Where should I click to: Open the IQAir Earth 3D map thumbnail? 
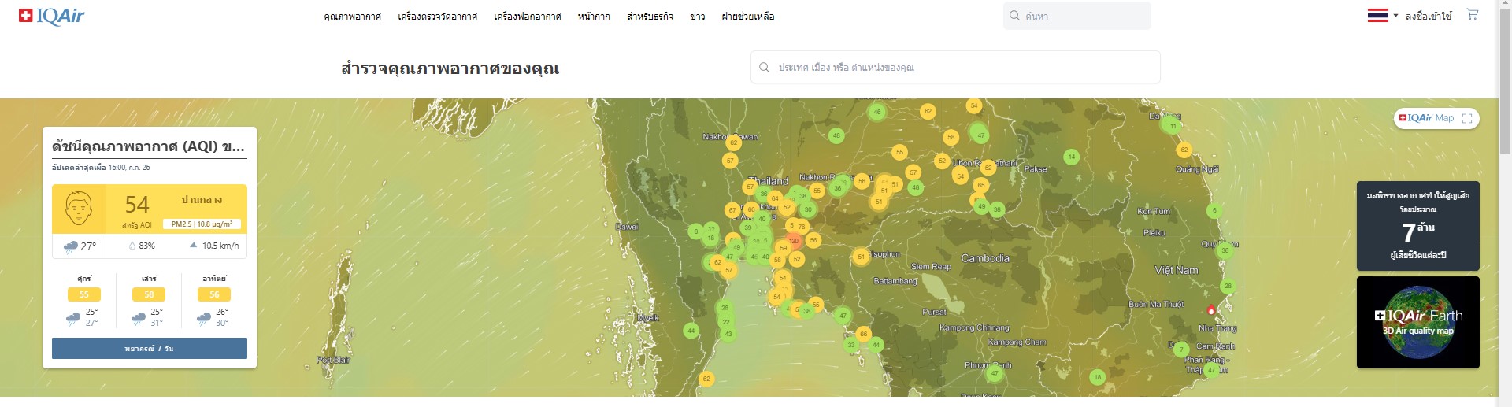coord(1417,322)
